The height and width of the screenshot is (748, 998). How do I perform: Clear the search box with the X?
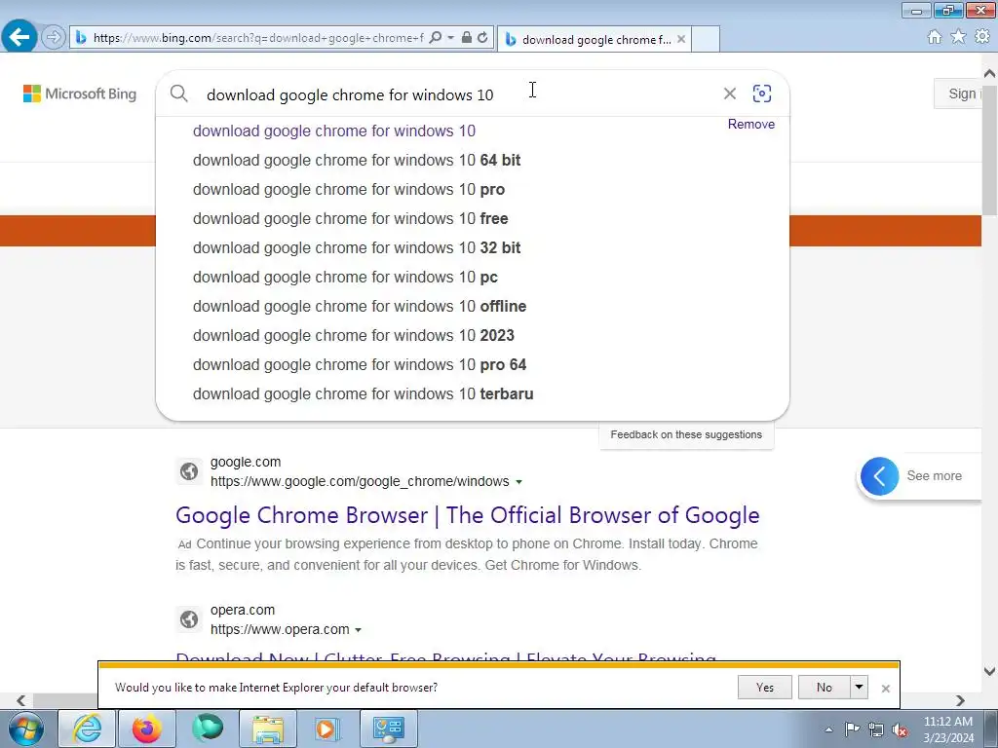730,93
